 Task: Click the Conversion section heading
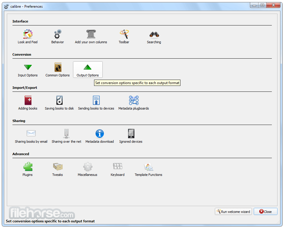pos(22,54)
